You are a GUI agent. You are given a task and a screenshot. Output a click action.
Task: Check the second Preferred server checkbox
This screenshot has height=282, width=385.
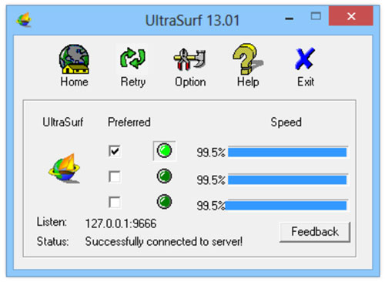pyautogui.click(x=115, y=176)
